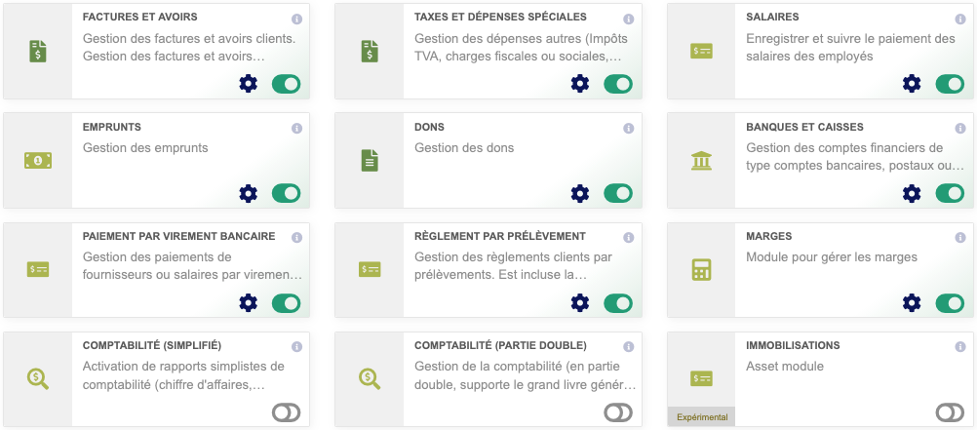Enable Comptabilité (simplifié) module
The width and height of the screenshot is (977, 430).
tap(286, 413)
